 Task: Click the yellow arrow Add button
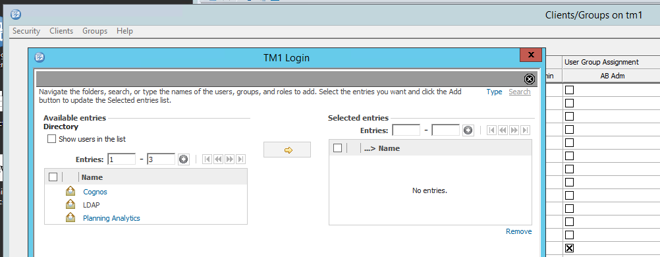coord(287,150)
